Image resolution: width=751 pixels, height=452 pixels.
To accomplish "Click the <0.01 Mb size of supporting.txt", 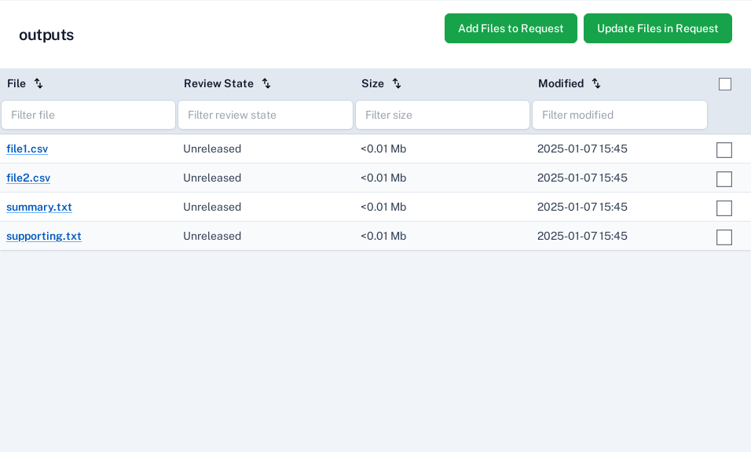I will [383, 236].
